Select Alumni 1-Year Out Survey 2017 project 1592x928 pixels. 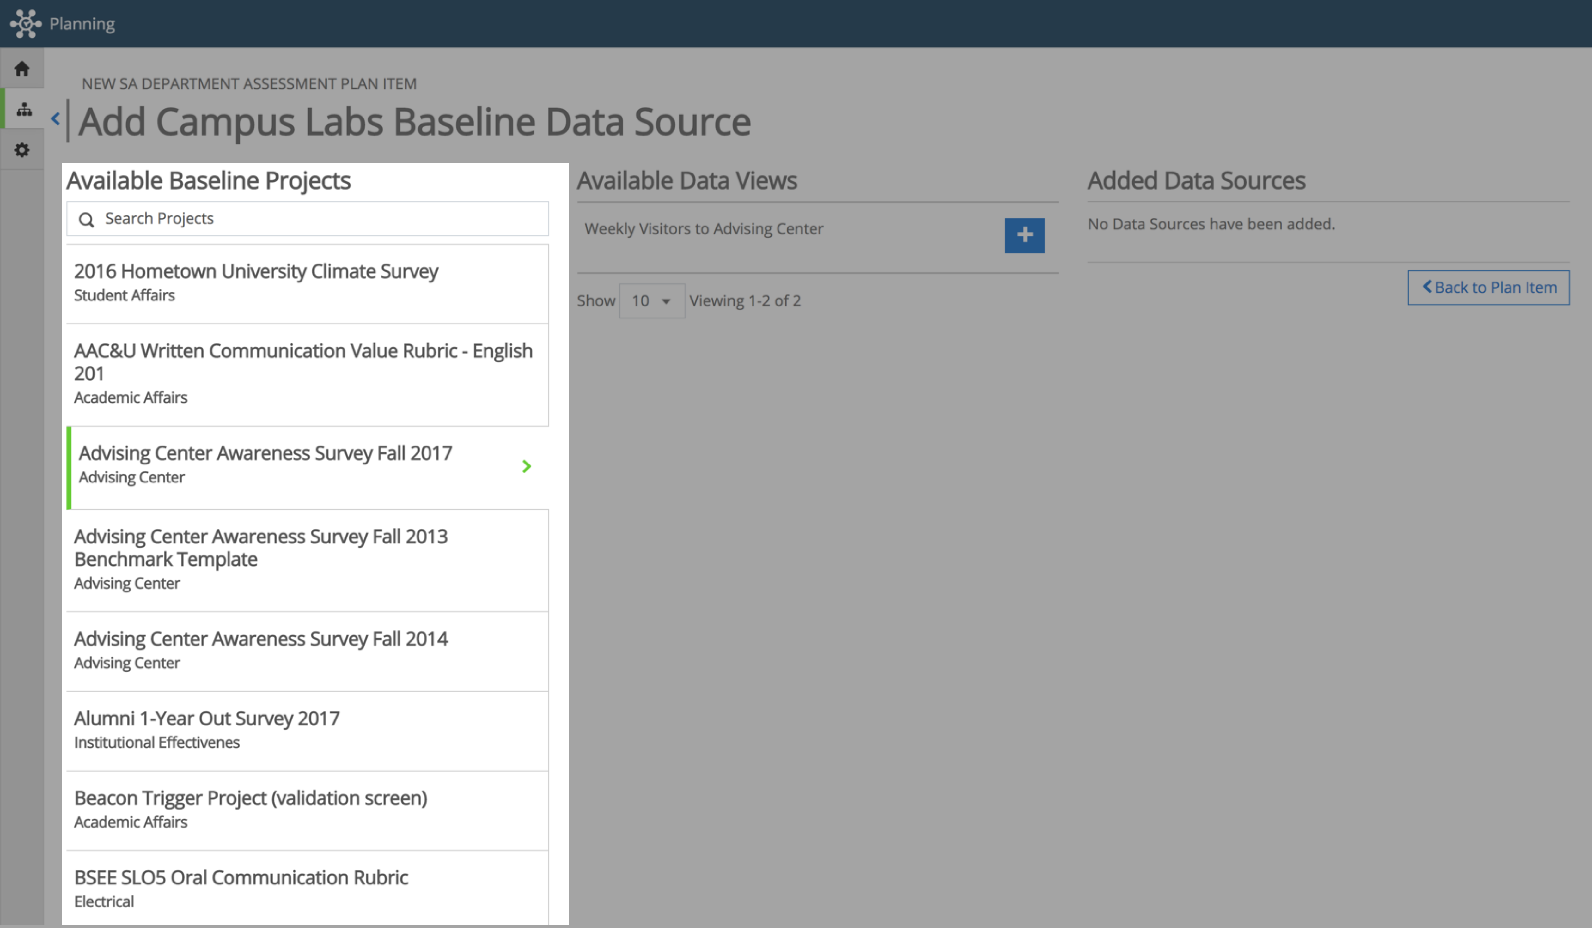(308, 731)
